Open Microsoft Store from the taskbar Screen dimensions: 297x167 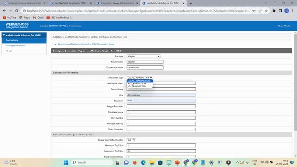[160, 162]
